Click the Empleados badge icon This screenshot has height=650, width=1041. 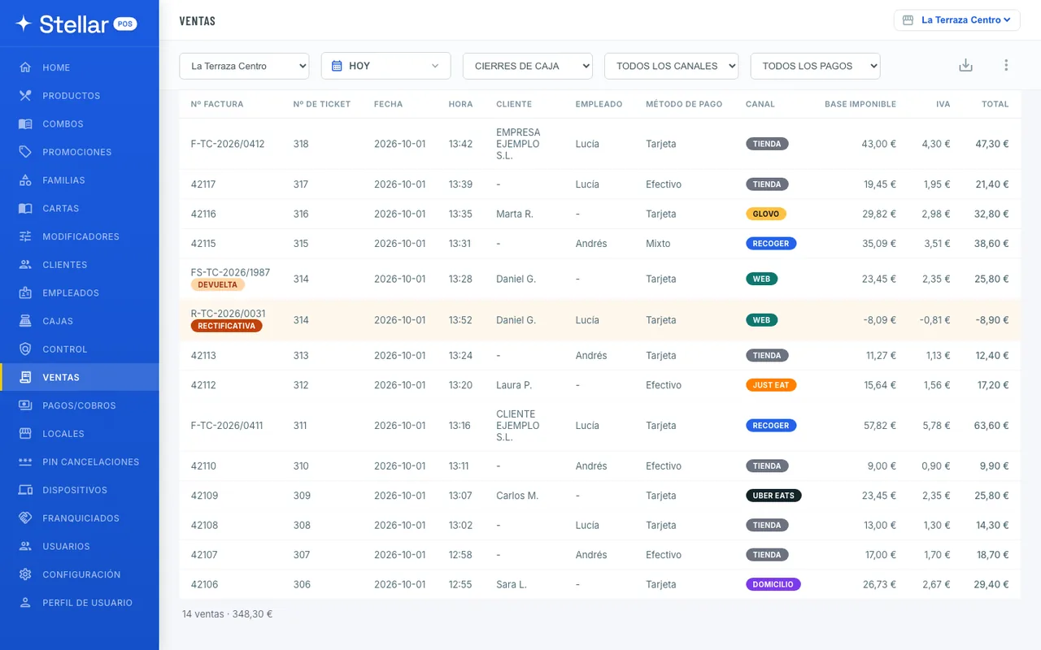pos(25,293)
